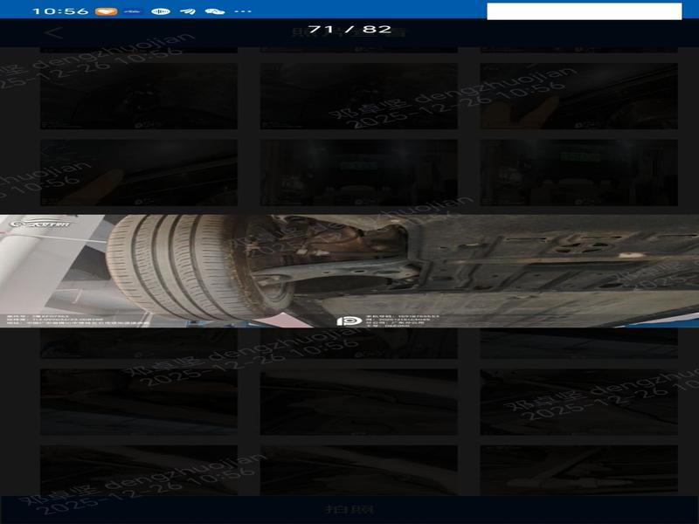Select the bottom-right dimmed thumbnail in the grid
This screenshot has width=699, height=524.
(x=578, y=470)
